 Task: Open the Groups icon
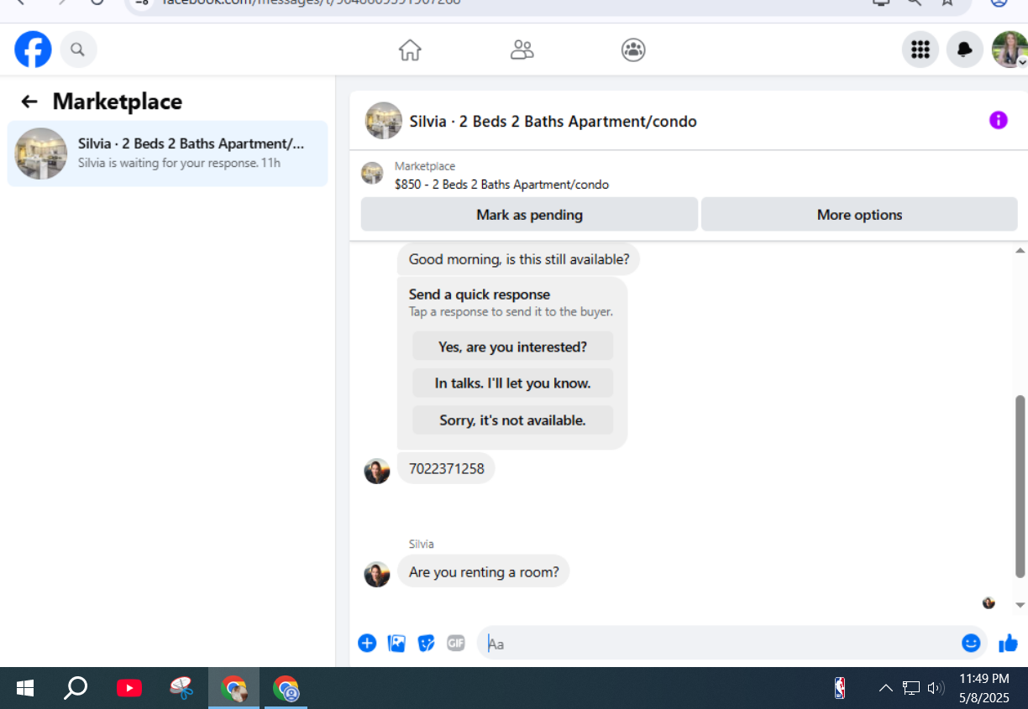pyautogui.click(x=633, y=50)
